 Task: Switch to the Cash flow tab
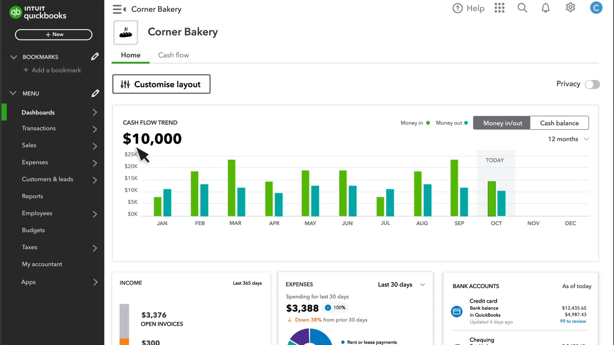[x=173, y=55]
